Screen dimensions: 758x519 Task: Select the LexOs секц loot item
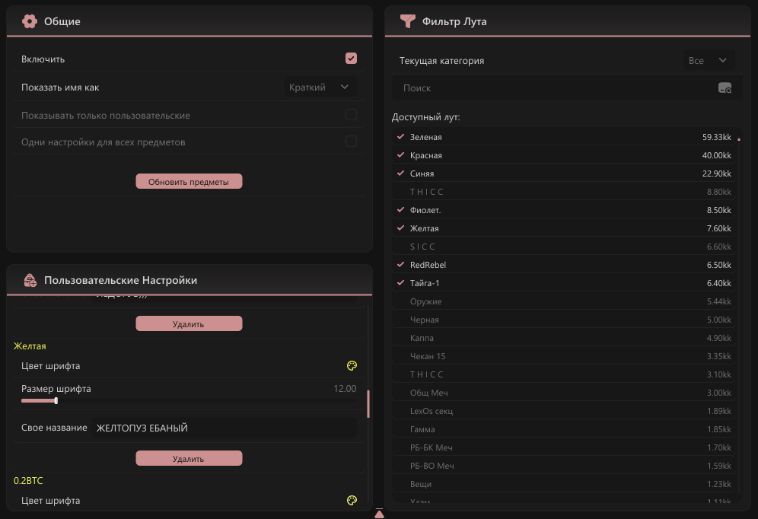point(564,411)
